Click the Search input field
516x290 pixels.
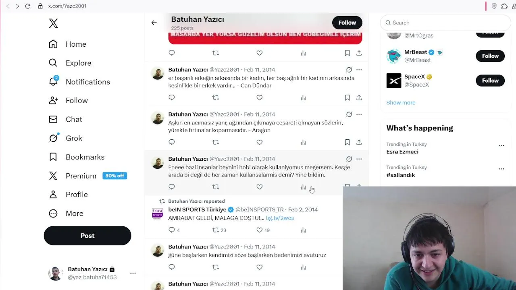point(445,23)
